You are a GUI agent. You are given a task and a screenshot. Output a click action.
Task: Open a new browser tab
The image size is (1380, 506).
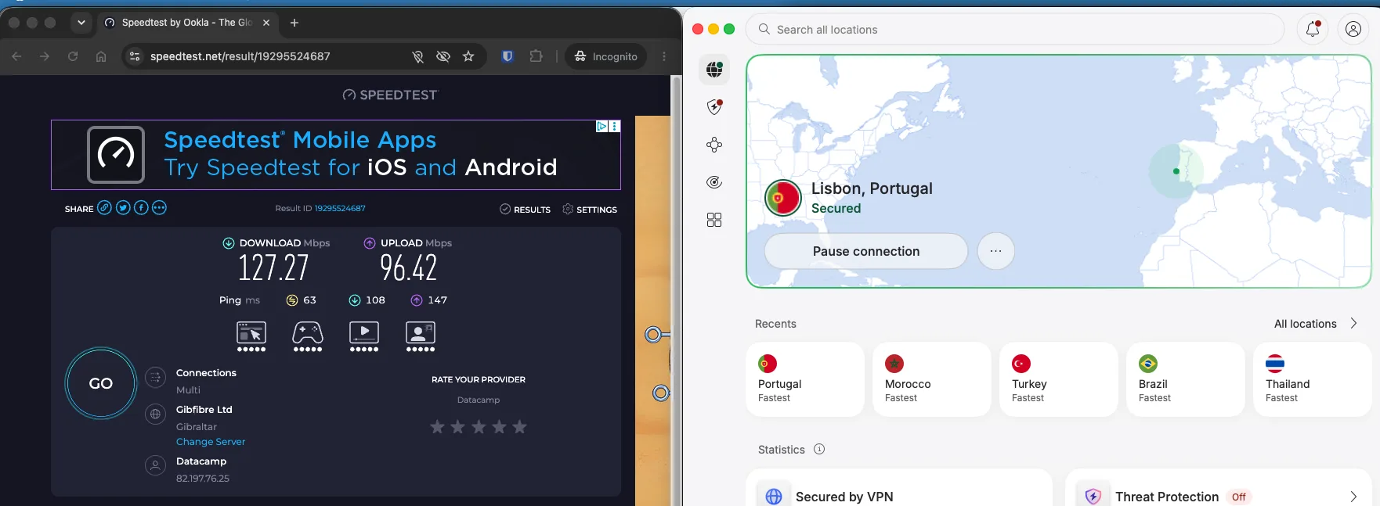294,23
